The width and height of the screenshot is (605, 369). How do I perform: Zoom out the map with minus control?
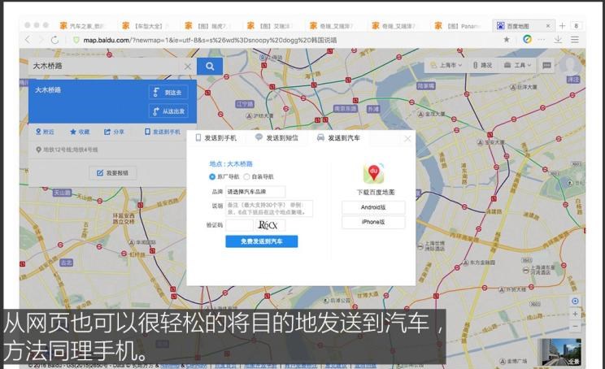(575, 326)
